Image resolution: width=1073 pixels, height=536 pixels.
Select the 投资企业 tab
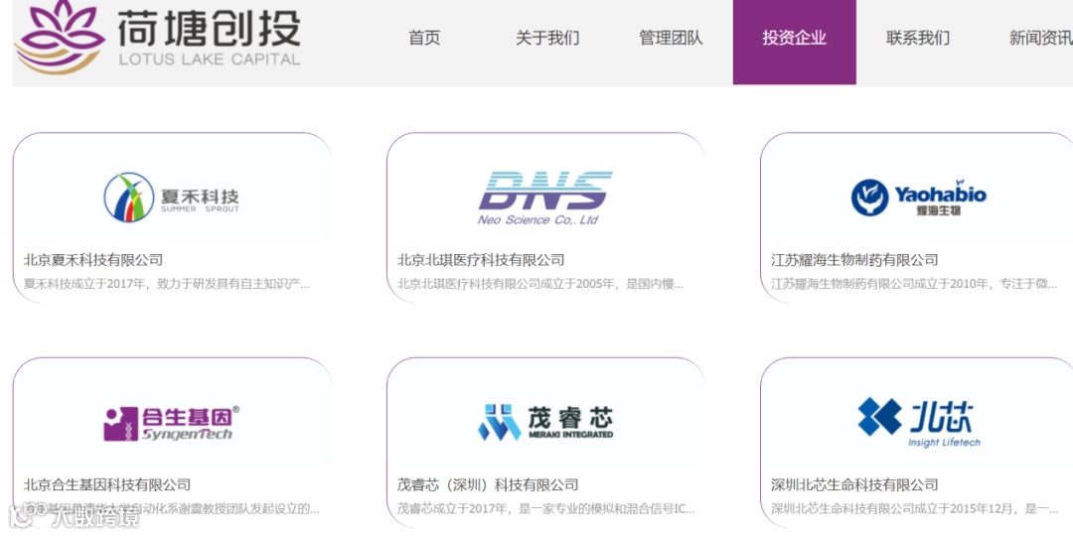pos(794,42)
